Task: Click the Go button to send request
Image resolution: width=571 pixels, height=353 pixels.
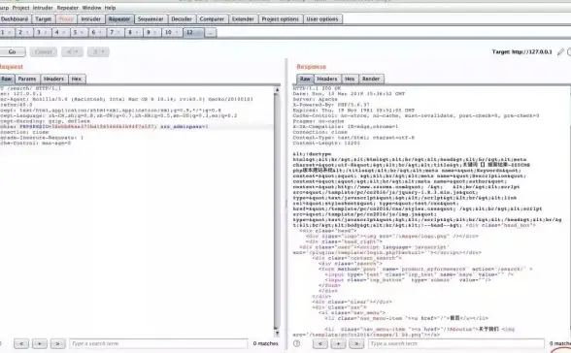Action: point(12,52)
